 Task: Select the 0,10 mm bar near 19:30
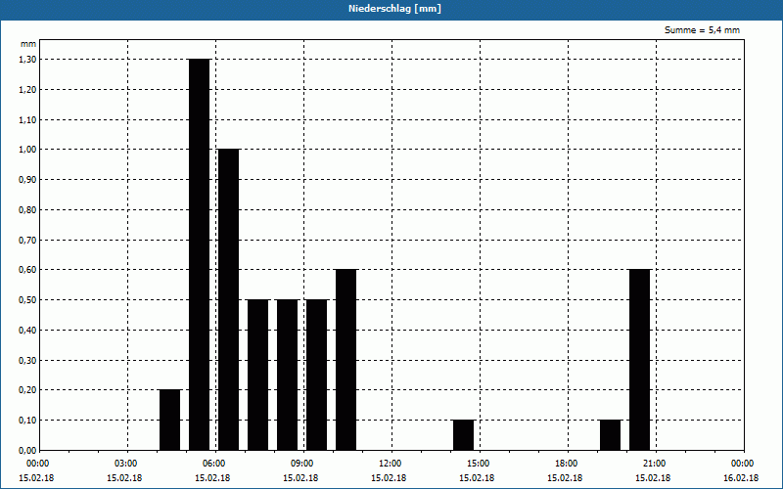610,435
